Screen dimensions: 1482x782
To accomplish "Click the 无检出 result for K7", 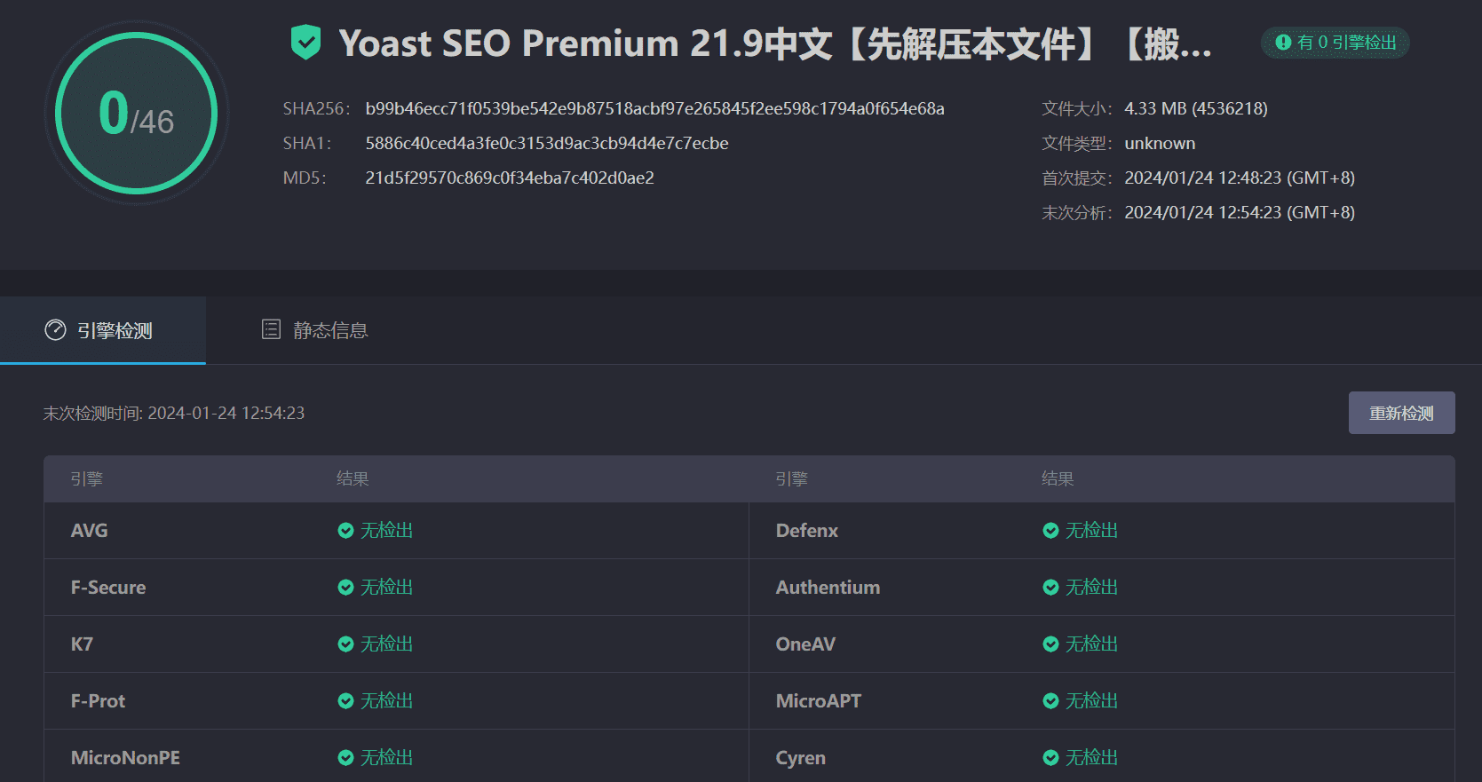I will point(386,644).
